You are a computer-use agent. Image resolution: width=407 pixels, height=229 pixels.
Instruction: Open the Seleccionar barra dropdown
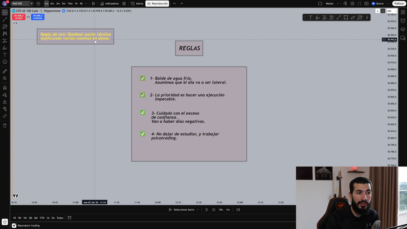click(184, 210)
